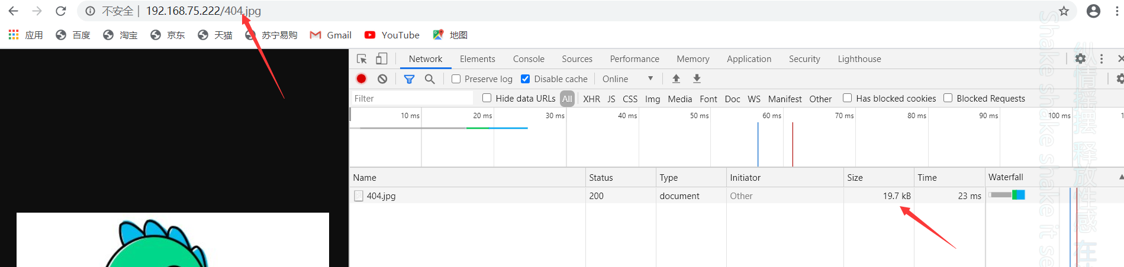The image size is (1124, 267).
Task: Enable the Preserve log checkbox
Action: pyautogui.click(x=456, y=79)
